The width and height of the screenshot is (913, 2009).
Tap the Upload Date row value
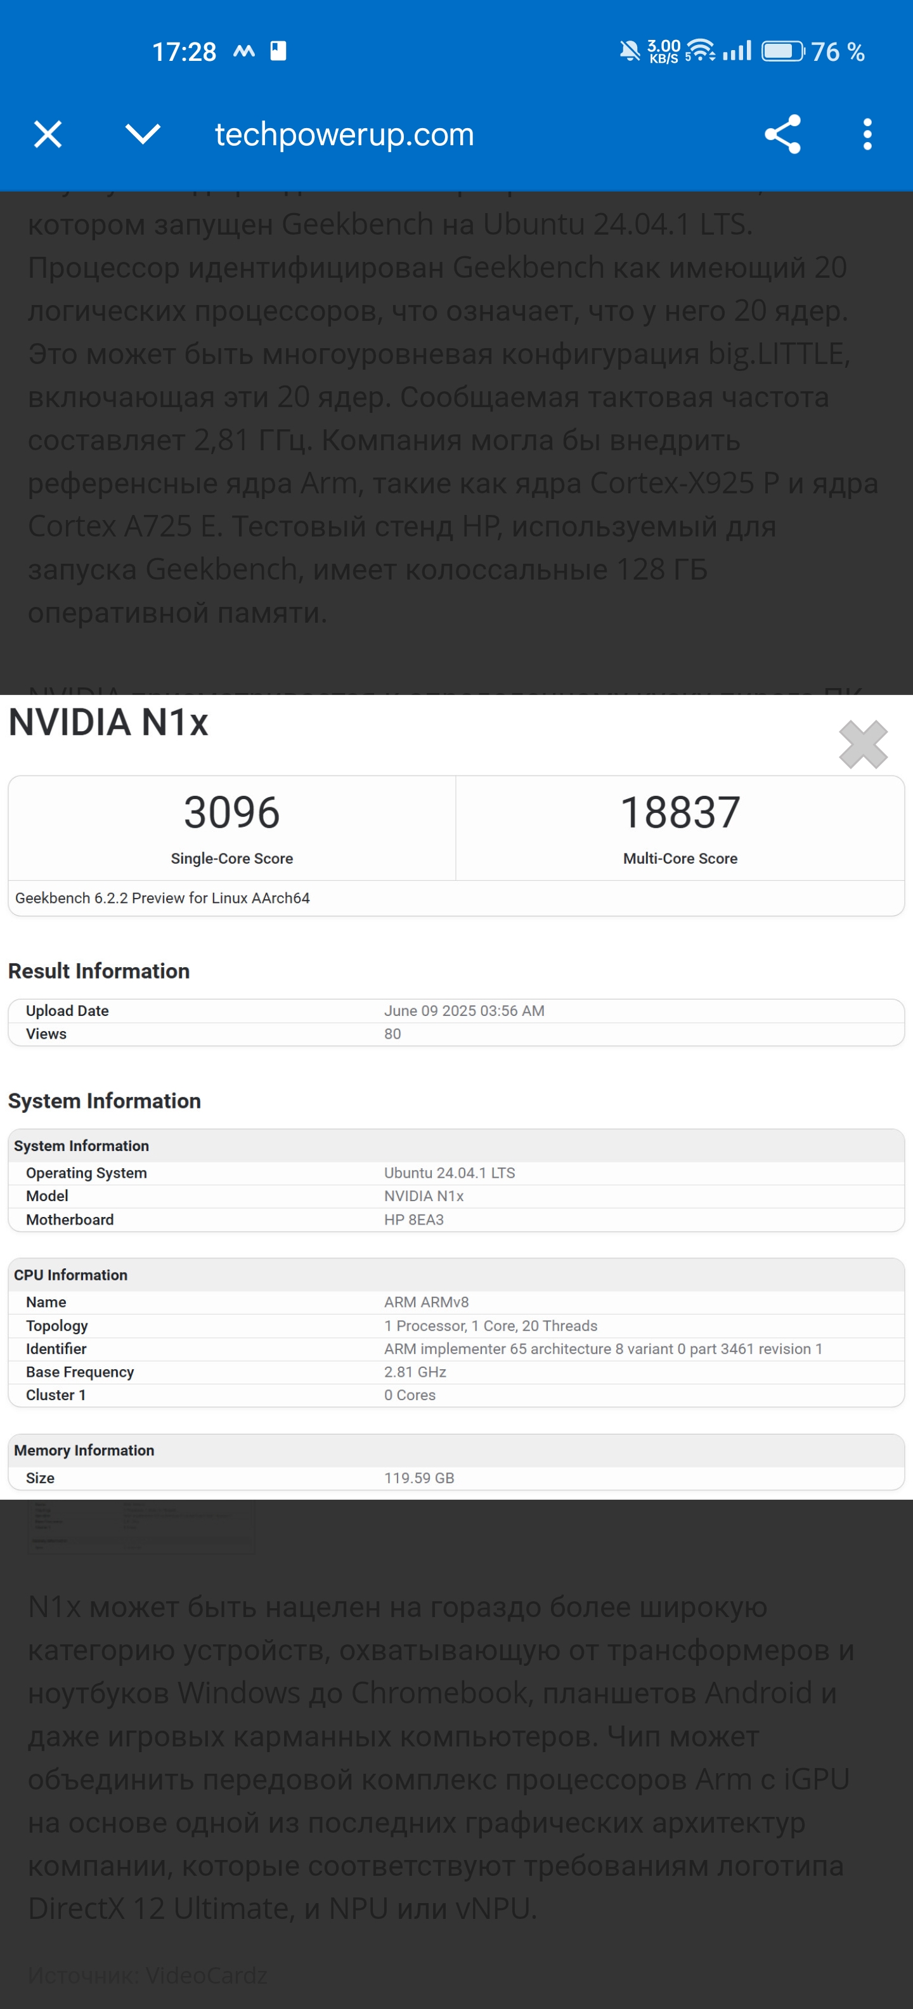point(464,1011)
